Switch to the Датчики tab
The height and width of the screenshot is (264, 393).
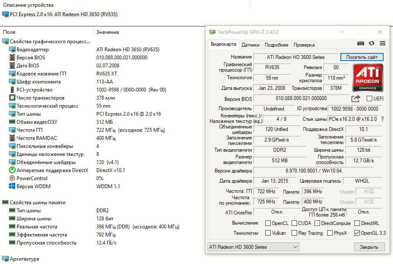(250, 45)
